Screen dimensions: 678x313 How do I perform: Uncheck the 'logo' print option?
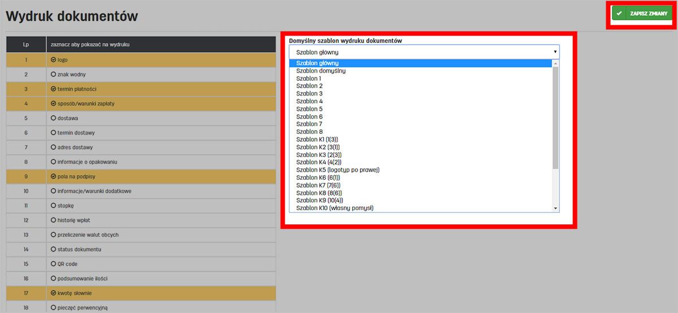[54, 60]
